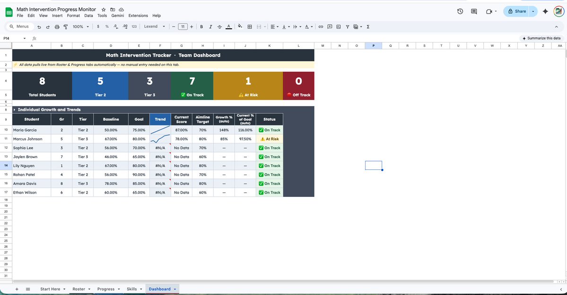
Task: Open the fill color bucket
Action: pos(240,27)
